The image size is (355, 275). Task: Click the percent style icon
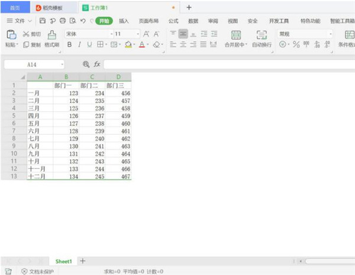point(296,44)
